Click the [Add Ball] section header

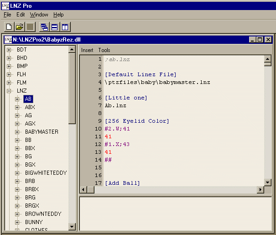point(122,183)
